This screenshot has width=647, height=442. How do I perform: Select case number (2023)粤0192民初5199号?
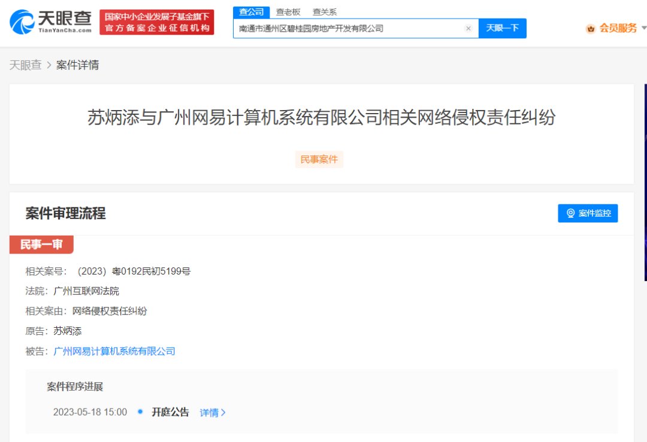[134, 272]
